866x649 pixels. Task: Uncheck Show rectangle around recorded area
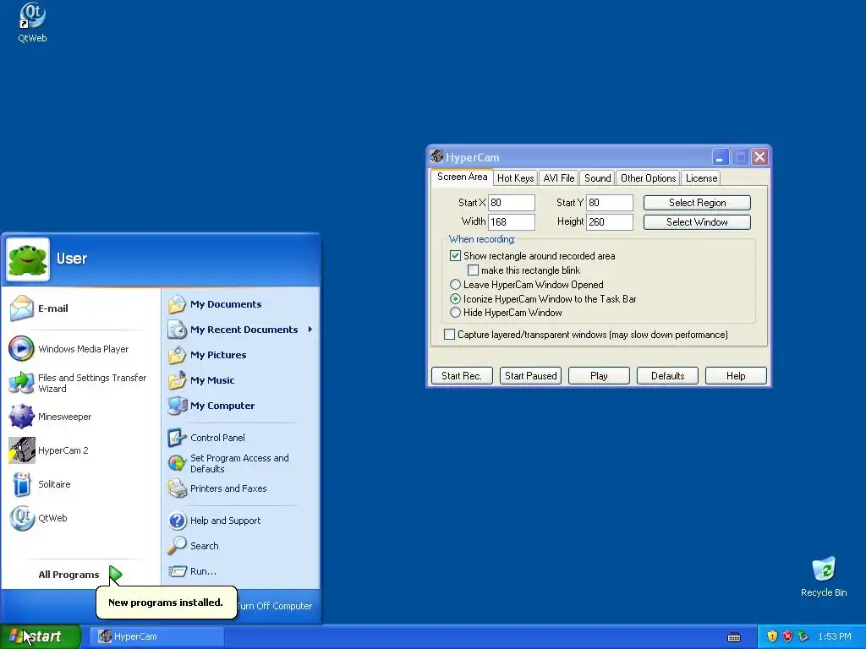point(455,255)
